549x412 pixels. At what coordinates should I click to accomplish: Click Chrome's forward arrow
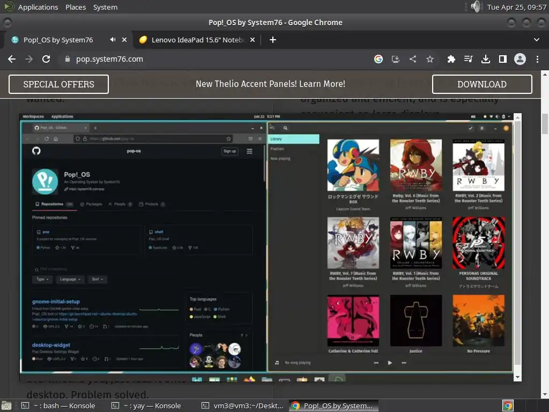point(29,59)
